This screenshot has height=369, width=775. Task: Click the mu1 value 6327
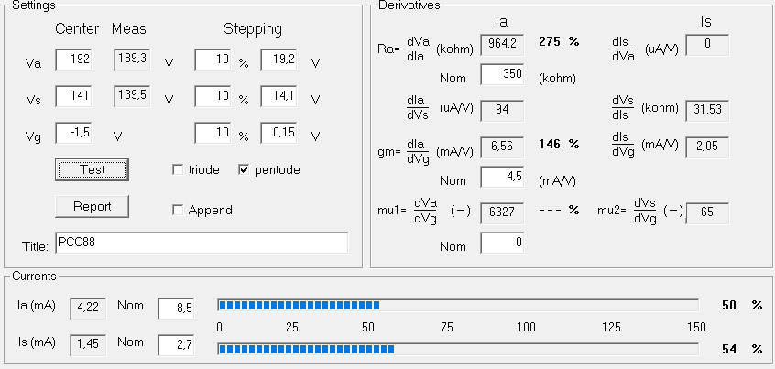[502, 213]
